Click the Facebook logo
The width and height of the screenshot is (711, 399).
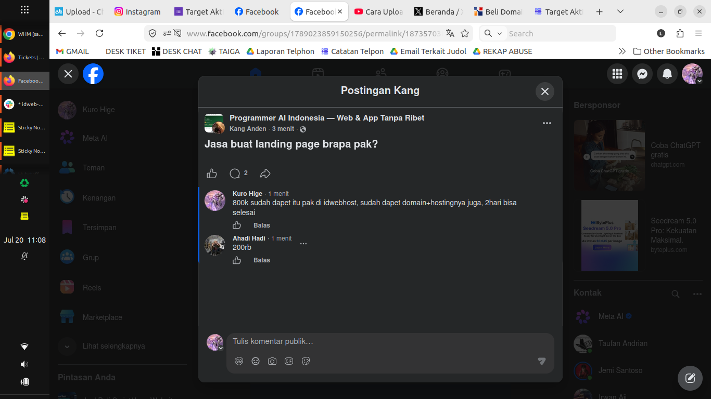point(93,74)
